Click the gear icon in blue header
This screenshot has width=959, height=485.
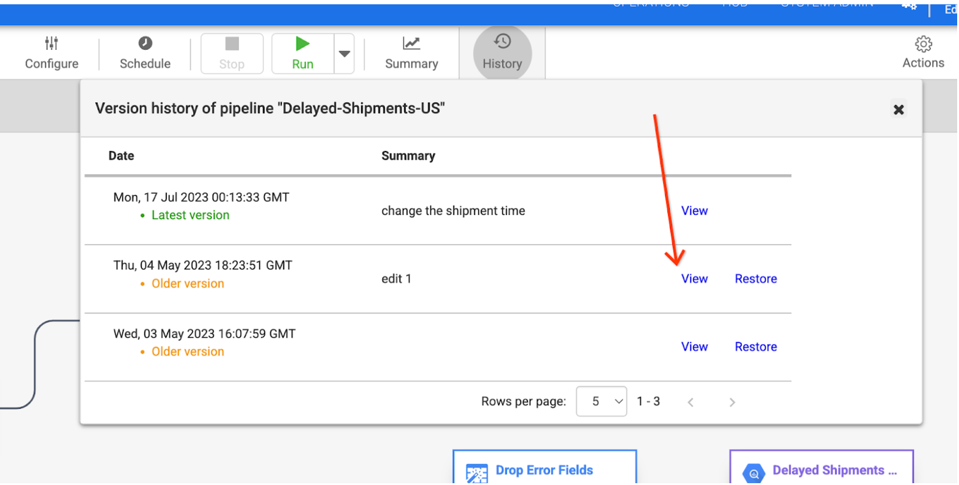coord(908,5)
